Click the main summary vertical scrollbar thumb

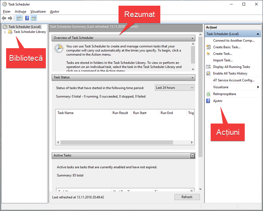[200, 97]
